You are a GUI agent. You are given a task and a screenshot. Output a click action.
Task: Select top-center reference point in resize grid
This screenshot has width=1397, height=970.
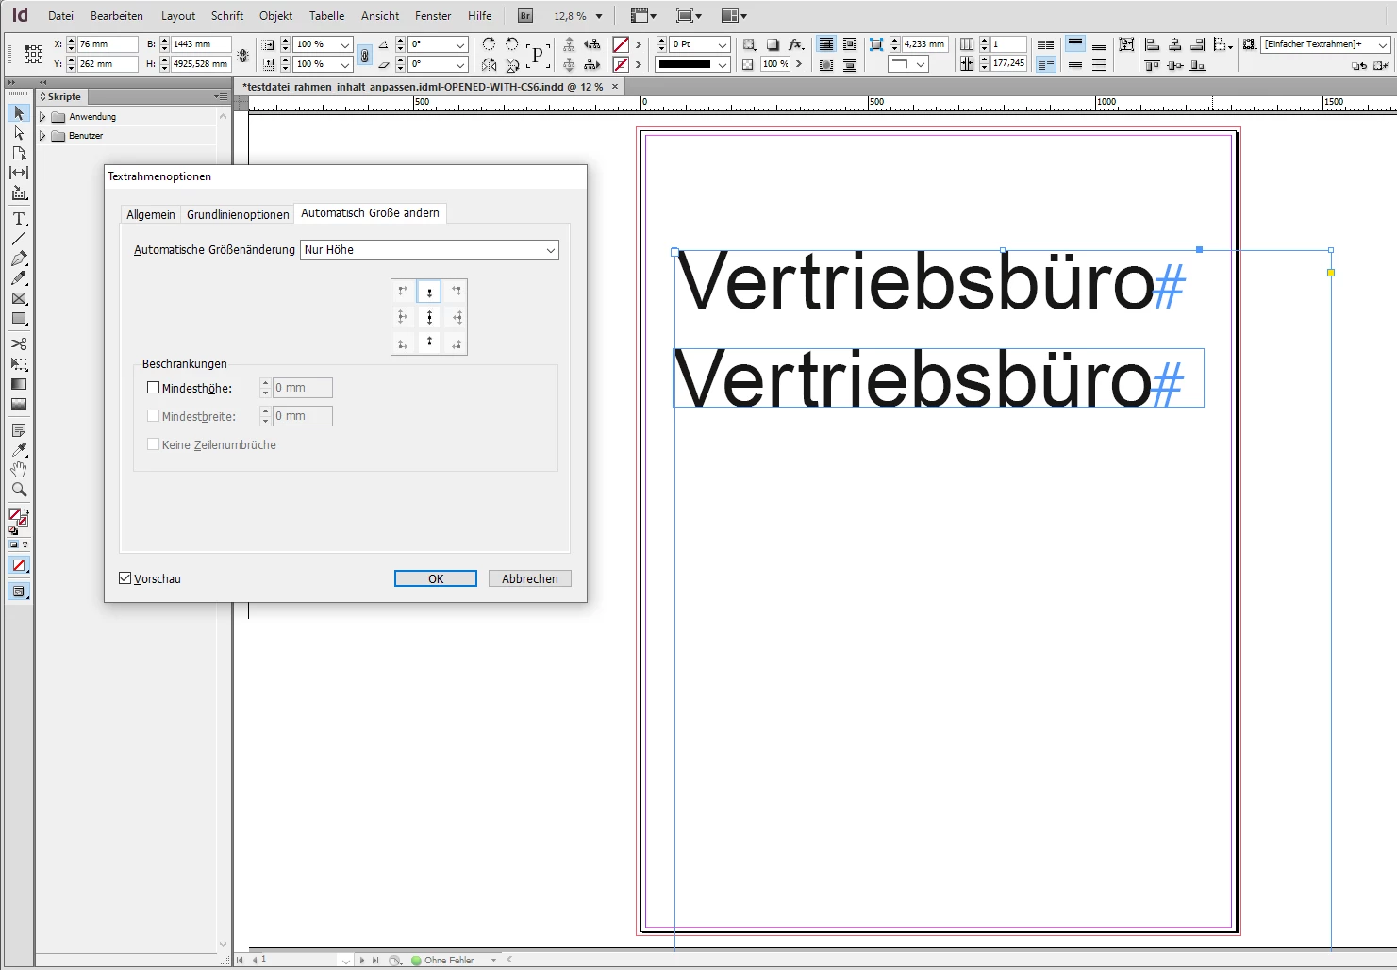429,292
